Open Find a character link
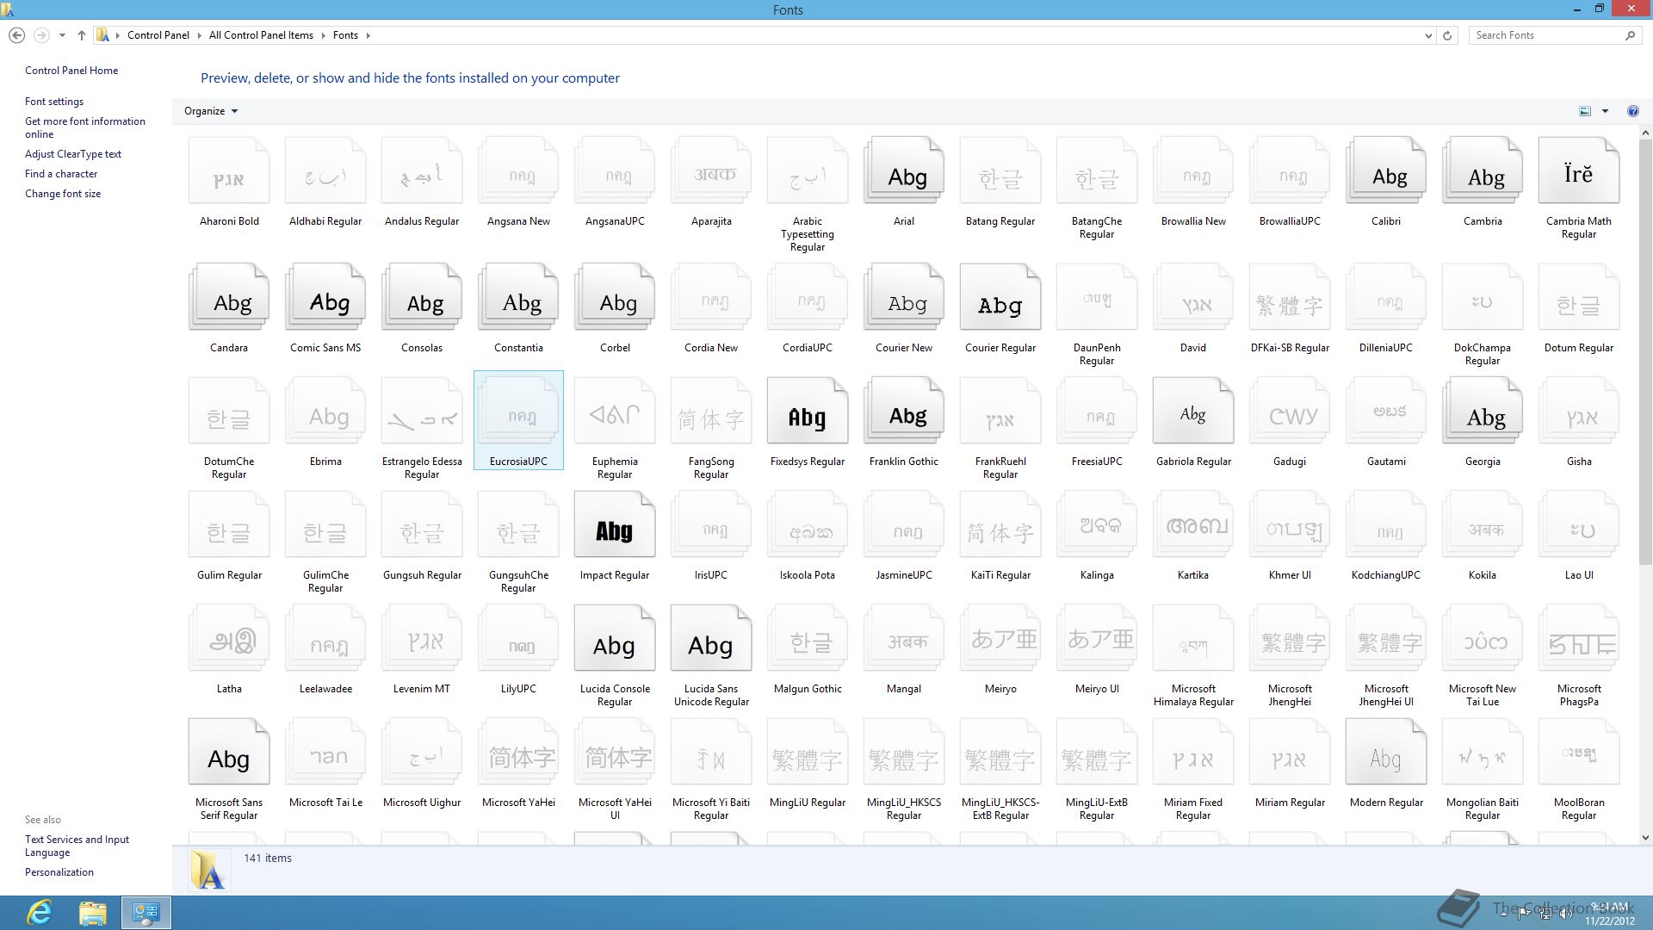Image resolution: width=1653 pixels, height=930 pixels. tap(61, 174)
